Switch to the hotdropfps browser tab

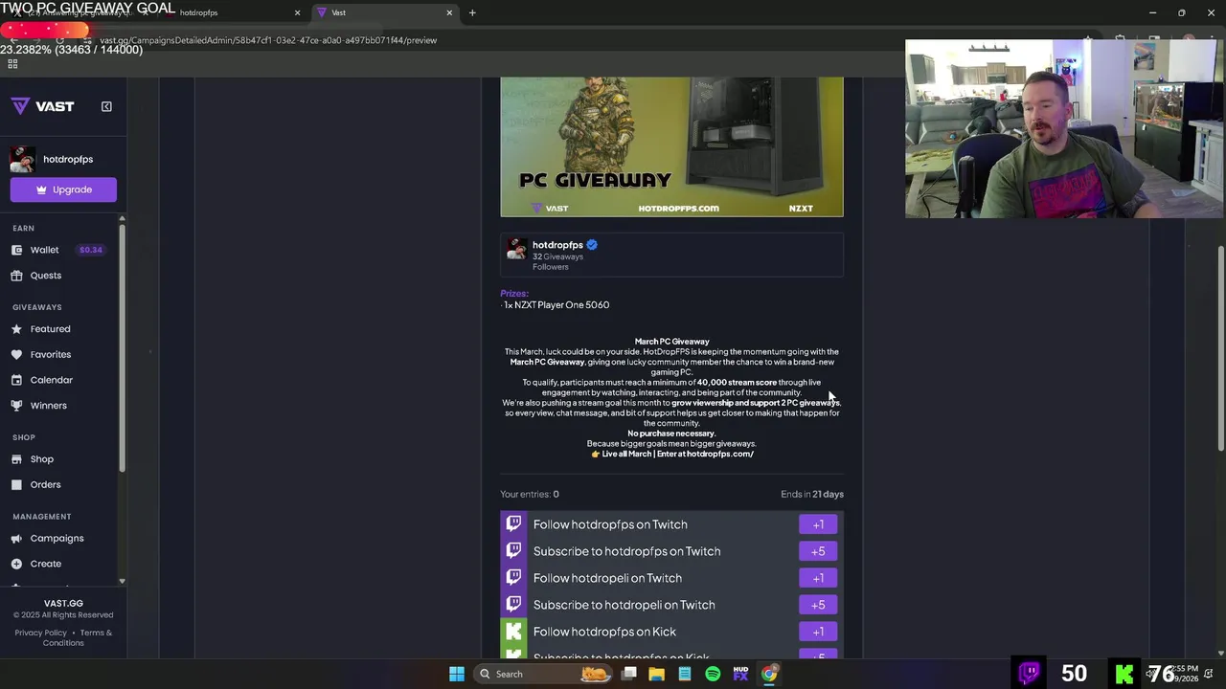pyautogui.click(x=230, y=12)
